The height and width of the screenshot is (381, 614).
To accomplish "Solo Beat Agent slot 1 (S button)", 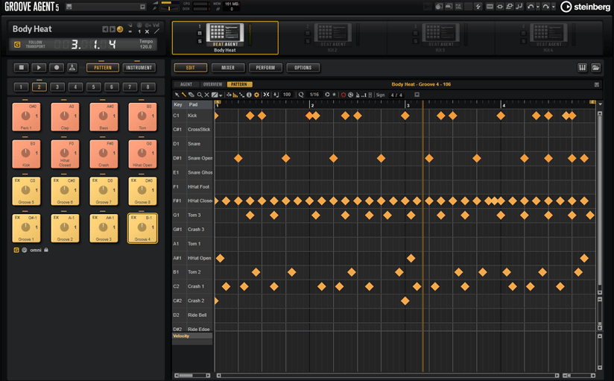I will point(200,41).
